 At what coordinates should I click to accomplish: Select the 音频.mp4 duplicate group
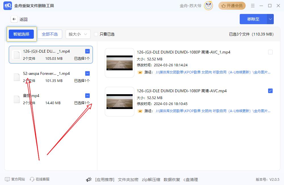click(x=51, y=99)
